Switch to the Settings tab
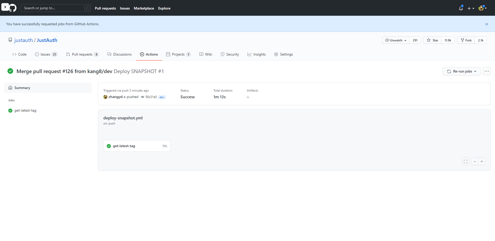 coord(283,54)
